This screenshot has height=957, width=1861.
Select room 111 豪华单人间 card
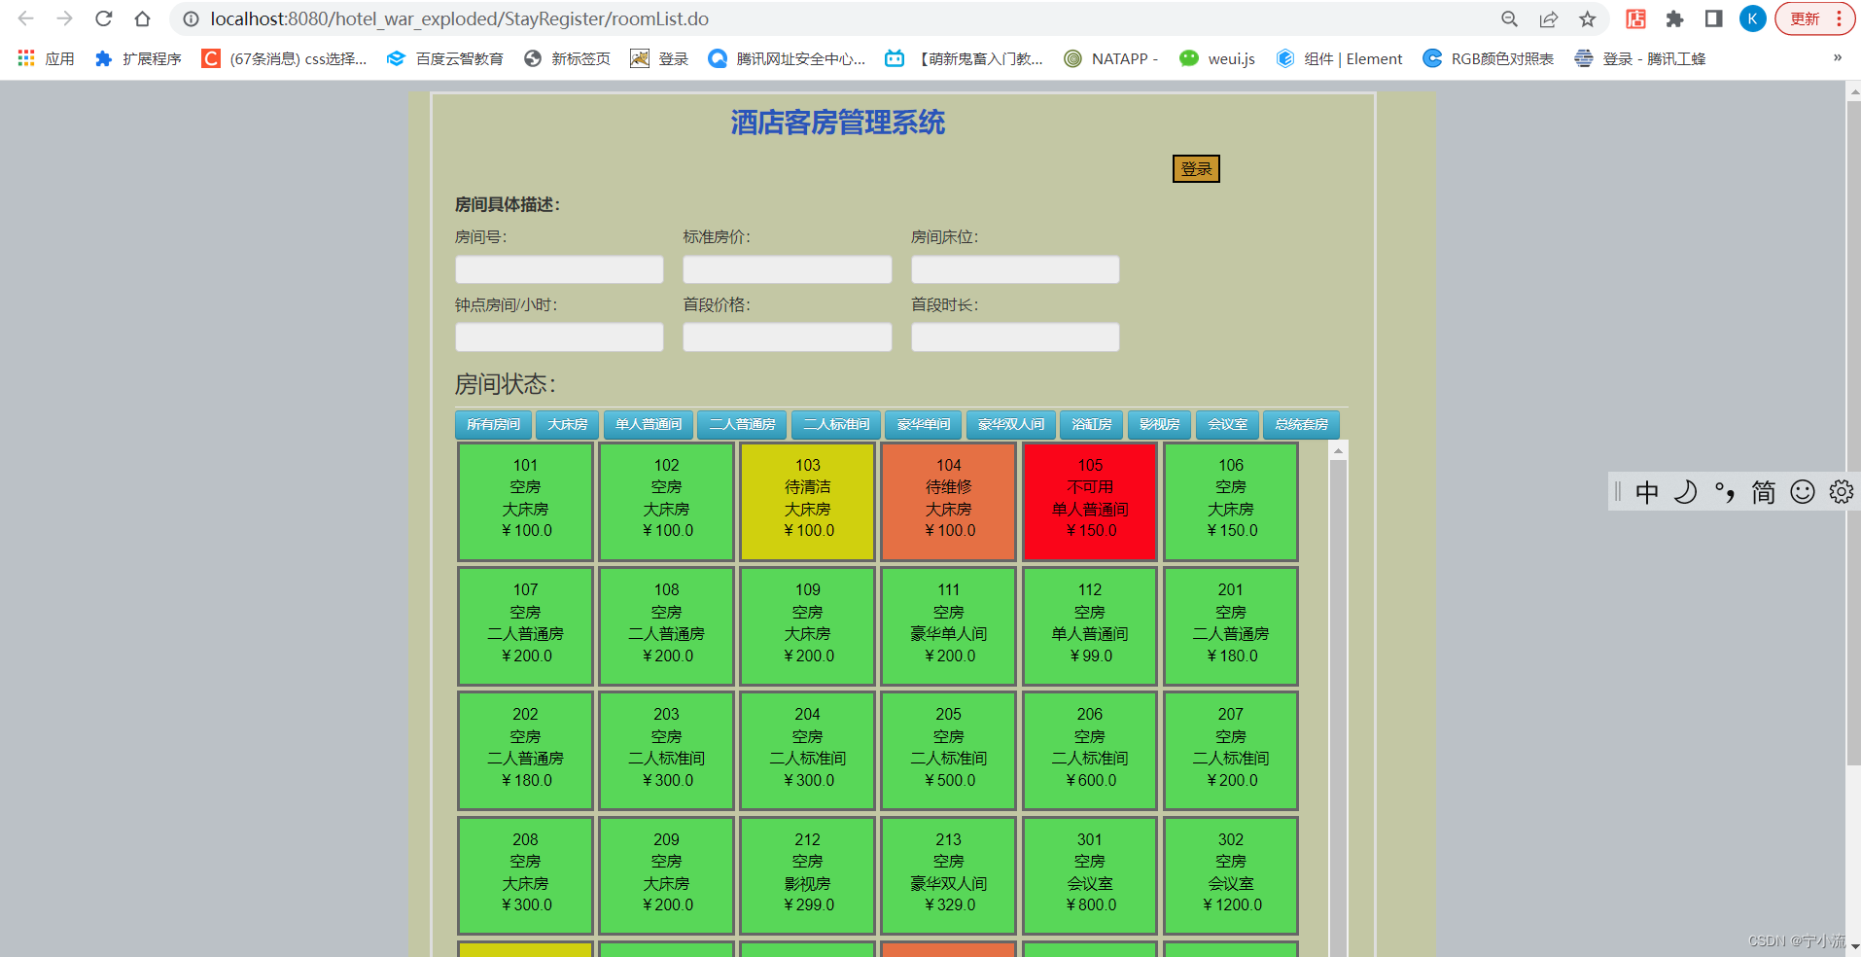948,626
